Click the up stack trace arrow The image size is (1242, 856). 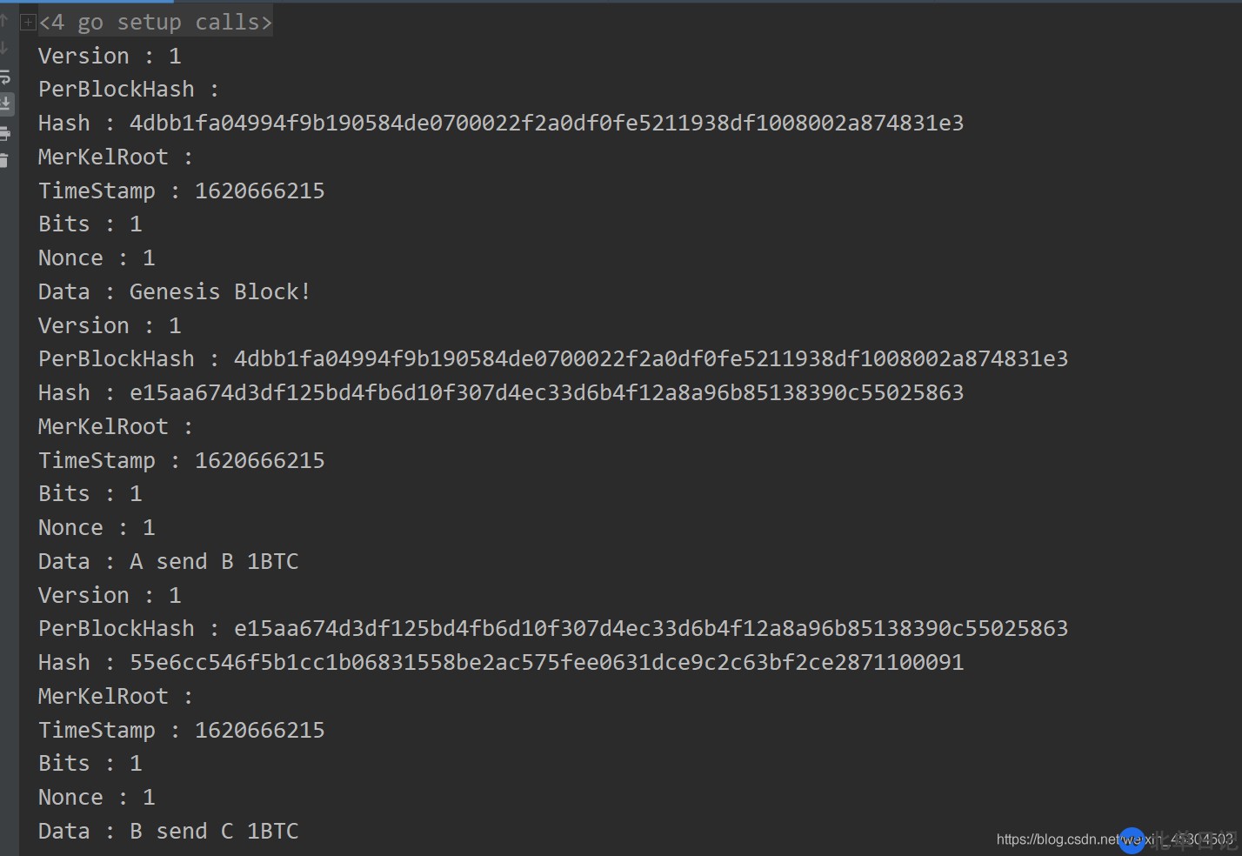pyautogui.click(x=4, y=19)
